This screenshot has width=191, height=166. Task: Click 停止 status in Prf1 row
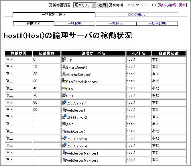pos(9,60)
